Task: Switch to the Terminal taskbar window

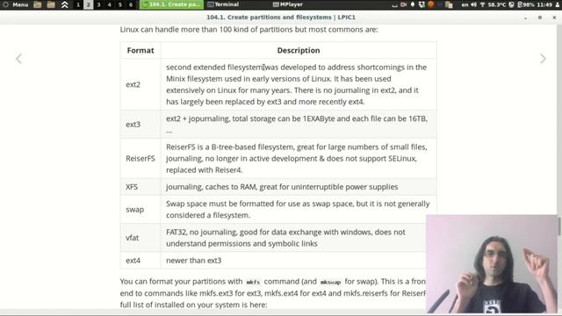Action: (223, 4)
